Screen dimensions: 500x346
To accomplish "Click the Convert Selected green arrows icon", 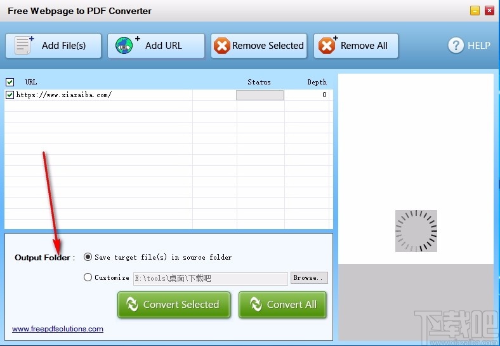I will [x=132, y=304].
